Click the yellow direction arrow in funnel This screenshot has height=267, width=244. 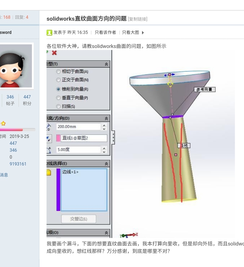click(x=170, y=82)
